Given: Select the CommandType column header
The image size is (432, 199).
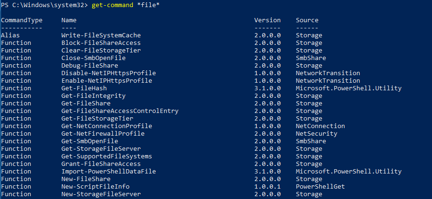Looking at the screenshot, I should point(22,20).
